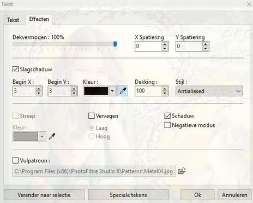This screenshot has height=203, width=253.
Task: Pick shadow color with the Slagschaduw eyedropper
Action: (x=123, y=91)
